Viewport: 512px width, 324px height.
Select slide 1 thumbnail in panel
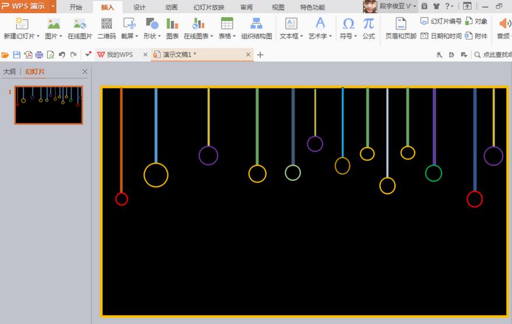[48, 105]
